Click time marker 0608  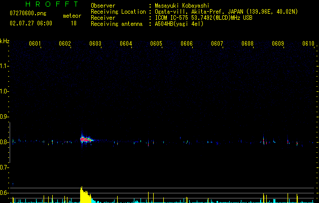[247, 44]
